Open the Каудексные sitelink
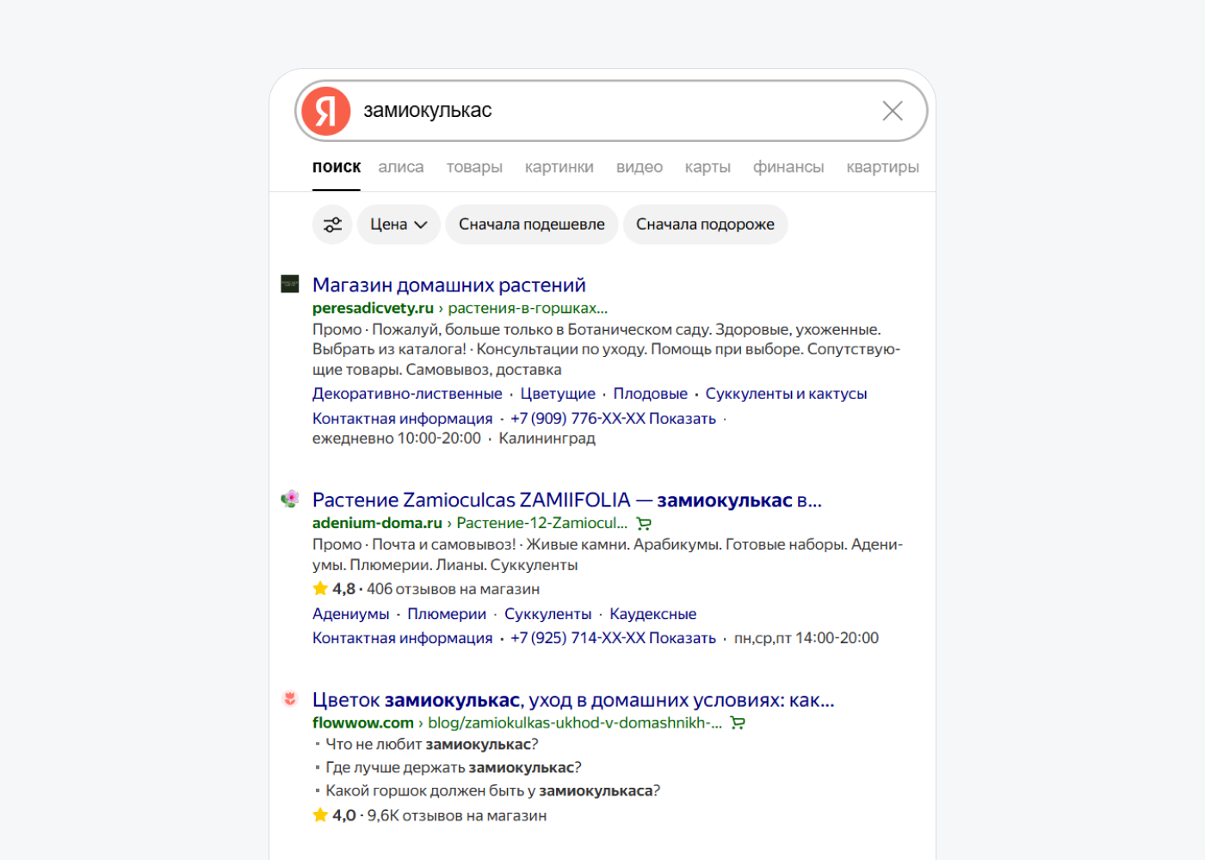Screen dimensions: 1205x860 [x=653, y=614]
